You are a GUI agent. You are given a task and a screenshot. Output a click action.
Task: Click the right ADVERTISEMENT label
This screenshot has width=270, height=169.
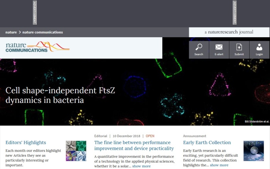click(234, 13)
